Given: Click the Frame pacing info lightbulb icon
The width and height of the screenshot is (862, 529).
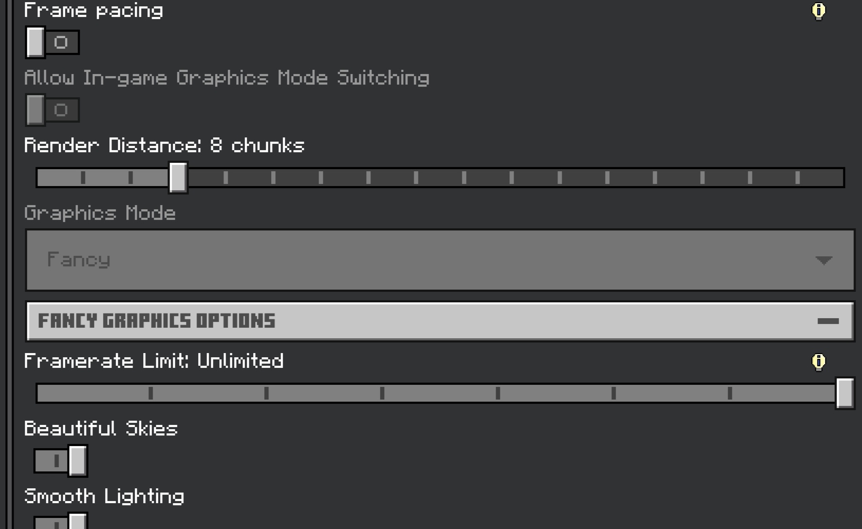Looking at the screenshot, I should 818,11.
